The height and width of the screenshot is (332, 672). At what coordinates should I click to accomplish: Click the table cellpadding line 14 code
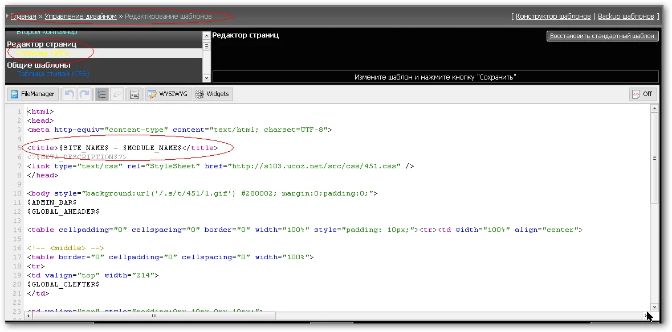(305, 230)
